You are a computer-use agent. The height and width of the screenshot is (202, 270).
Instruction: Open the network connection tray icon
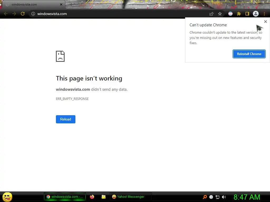[x=218, y=197]
